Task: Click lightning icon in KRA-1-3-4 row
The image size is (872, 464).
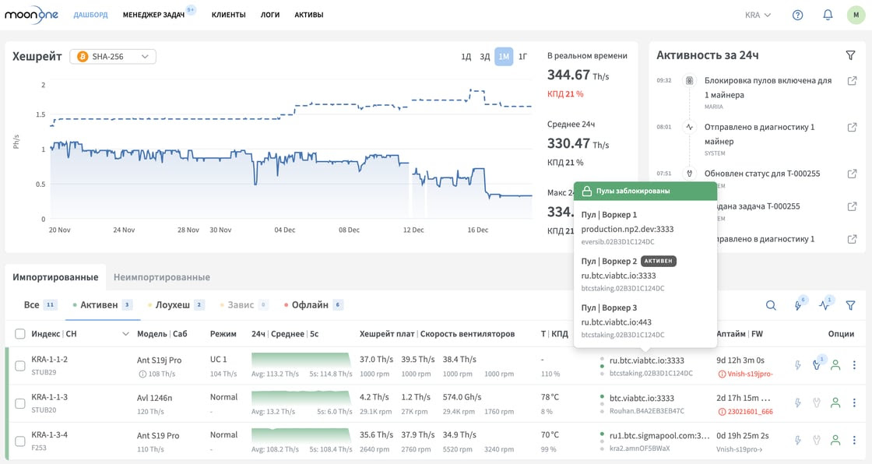Action: pos(797,440)
